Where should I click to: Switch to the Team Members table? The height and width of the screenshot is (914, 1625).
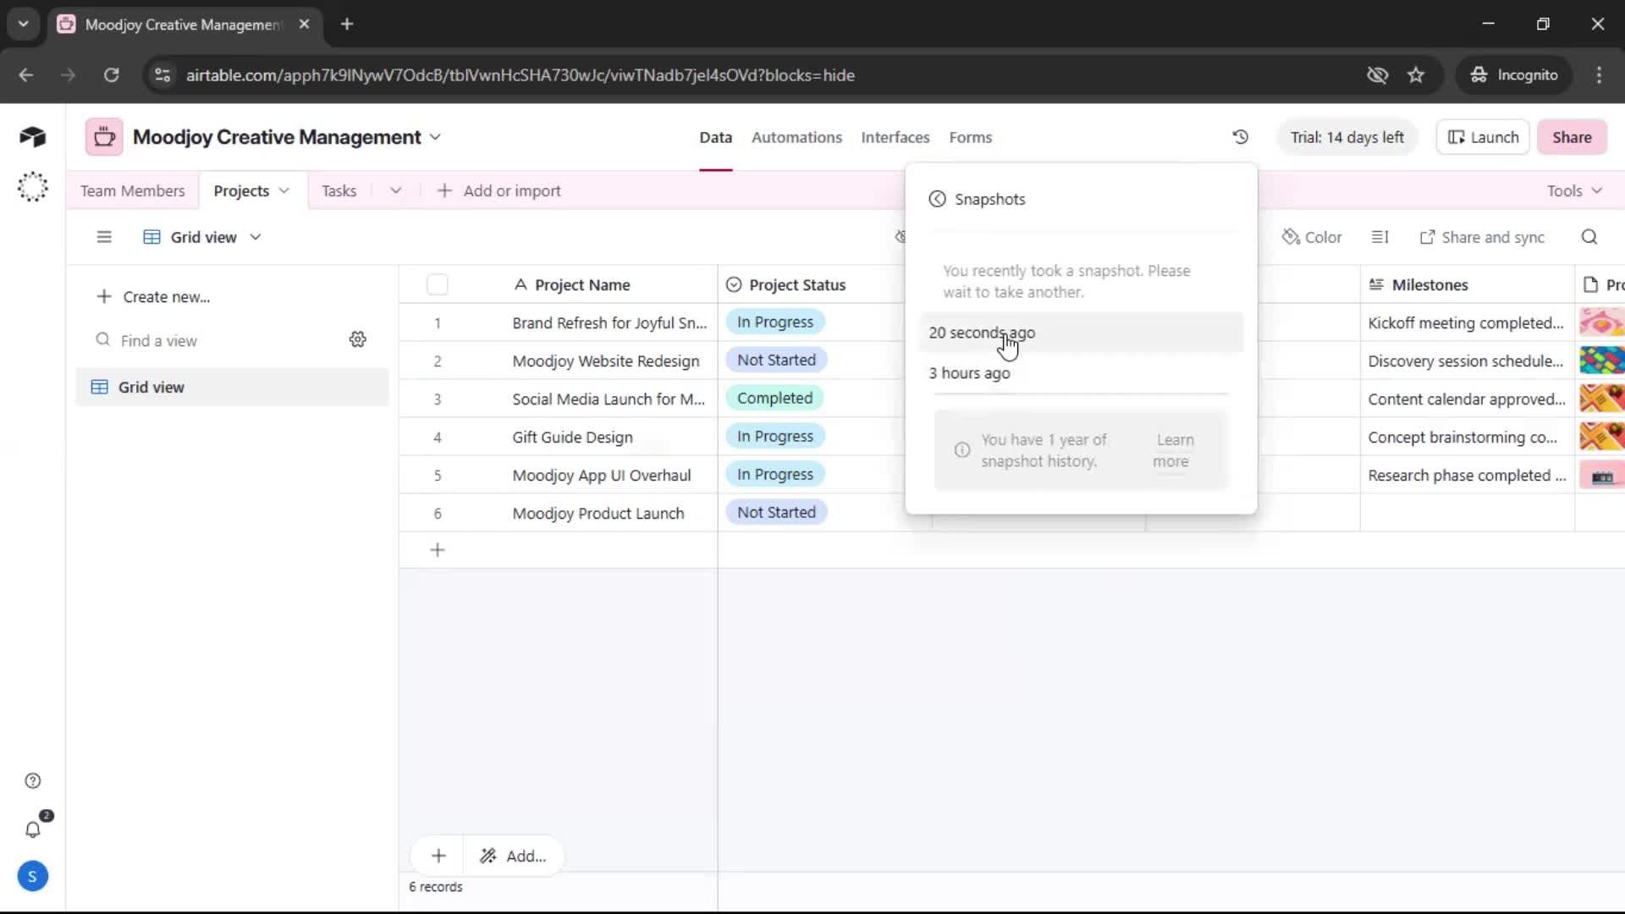pyautogui.click(x=132, y=190)
